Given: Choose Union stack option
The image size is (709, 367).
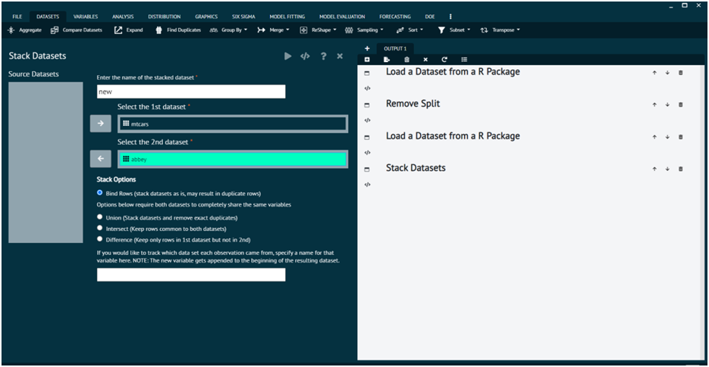Looking at the screenshot, I should click(x=100, y=217).
